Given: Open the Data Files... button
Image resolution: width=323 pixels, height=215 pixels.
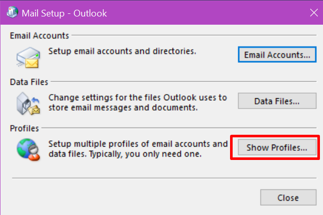Looking at the screenshot, I should point(277,101).
